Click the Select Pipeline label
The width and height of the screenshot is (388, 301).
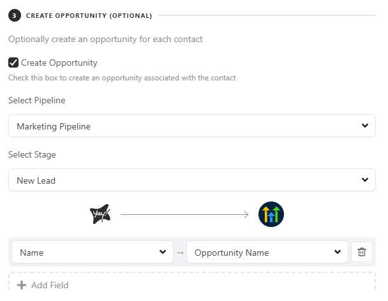pos(36,100)
